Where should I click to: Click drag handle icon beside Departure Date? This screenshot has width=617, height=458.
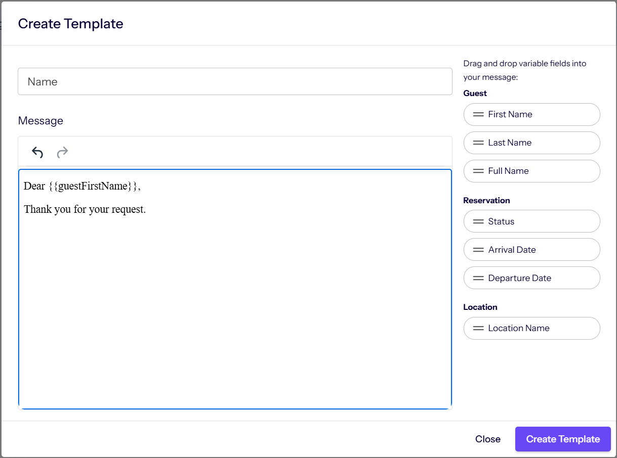tap(478, 278)
